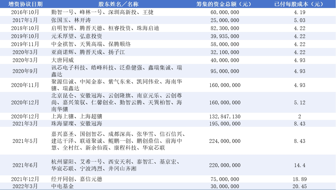Screen dimensions: 336x190
Task: Select the amount 224,000,000
Action: point(225,141)
